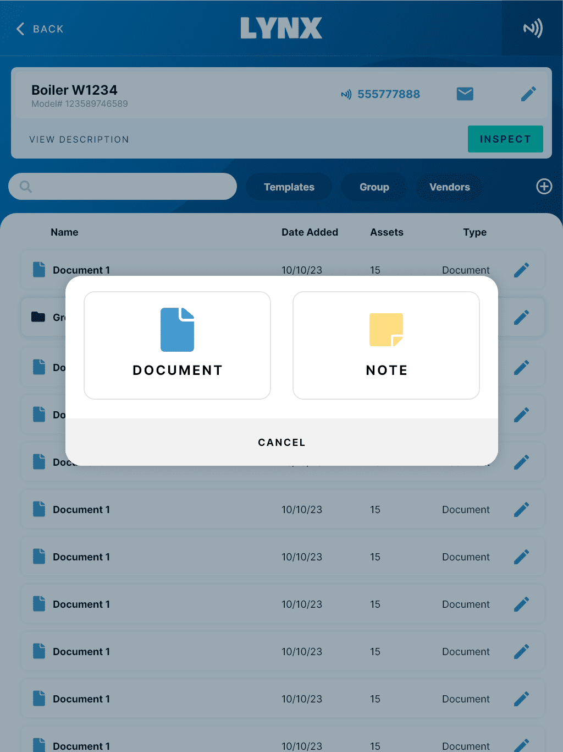This screenshot has width=563, height=752.
Task: Select the Group filter tab
Action: 374,187
